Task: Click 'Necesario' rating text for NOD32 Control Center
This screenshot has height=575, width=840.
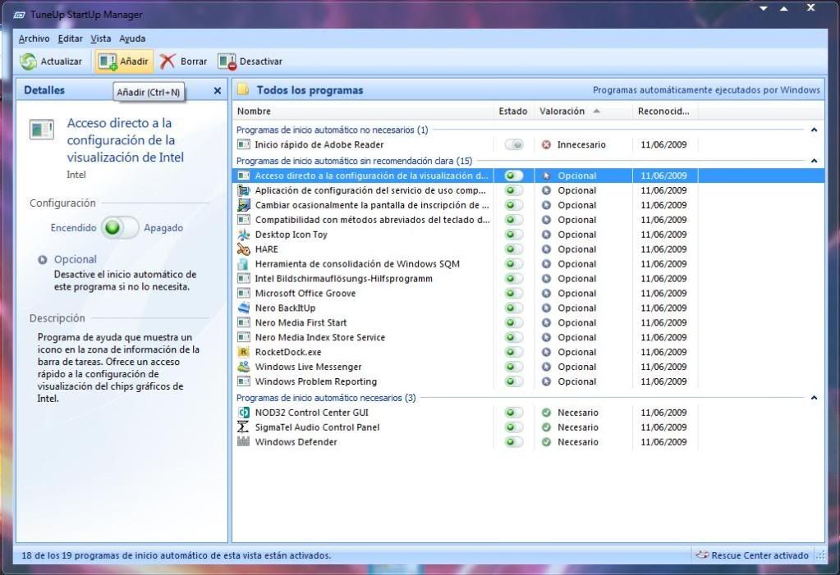Action: point(577,413)
